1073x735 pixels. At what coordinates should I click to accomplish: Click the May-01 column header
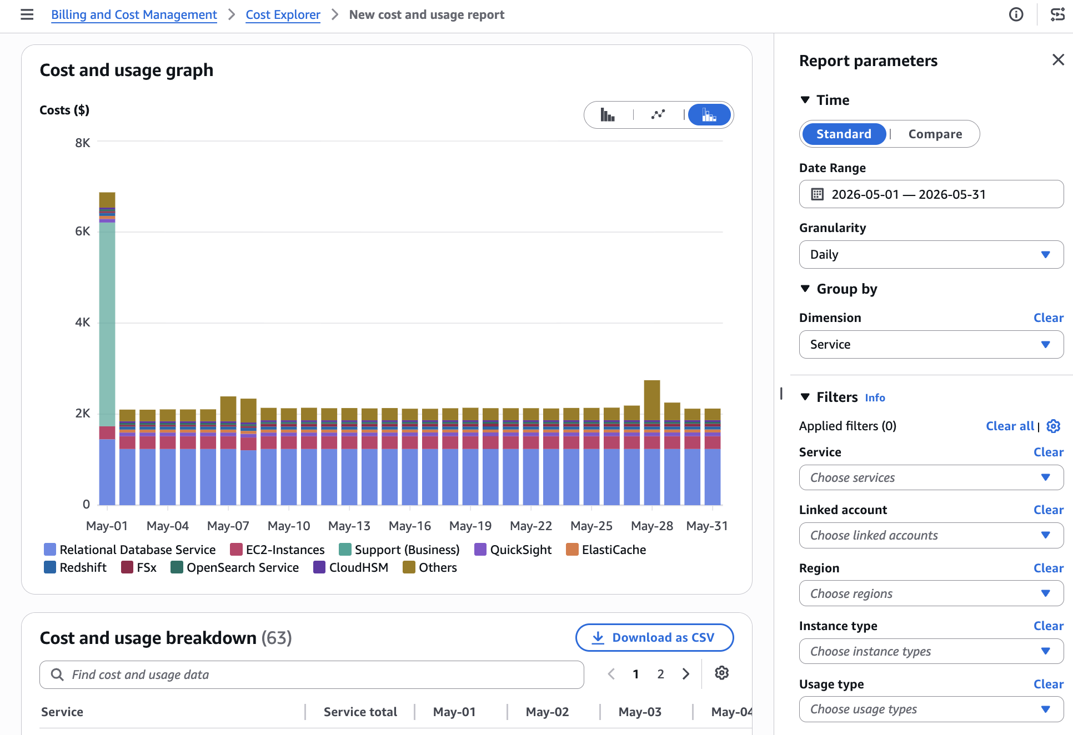(x=454, y=712)
